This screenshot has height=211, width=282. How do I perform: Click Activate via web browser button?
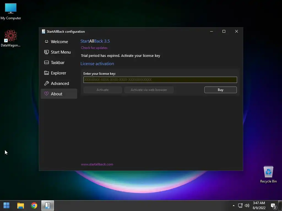149,90
